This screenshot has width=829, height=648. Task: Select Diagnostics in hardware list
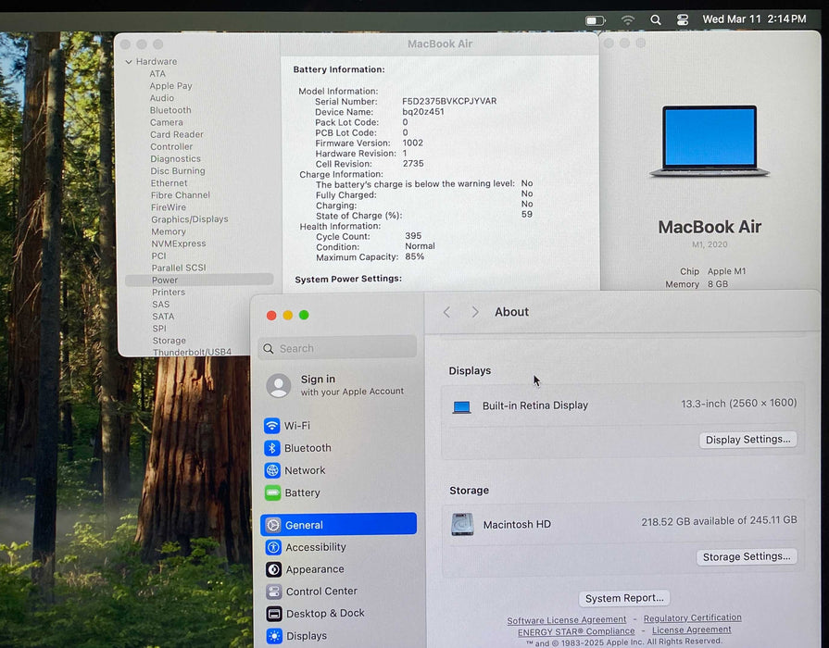[176, 158]
